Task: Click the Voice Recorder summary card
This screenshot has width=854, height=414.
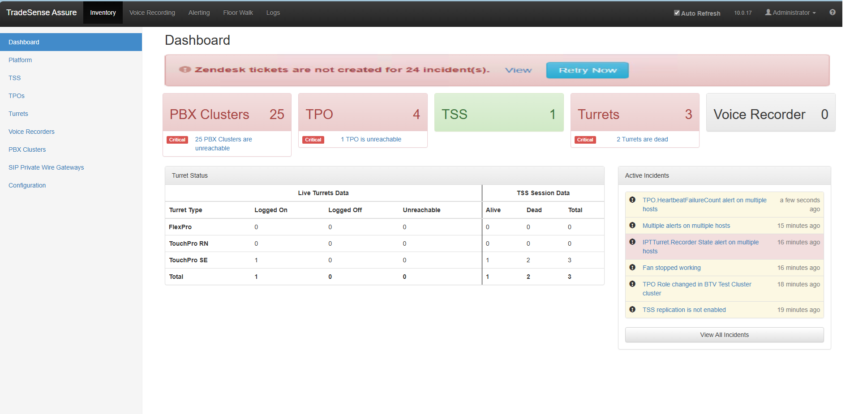Action: 771,112
